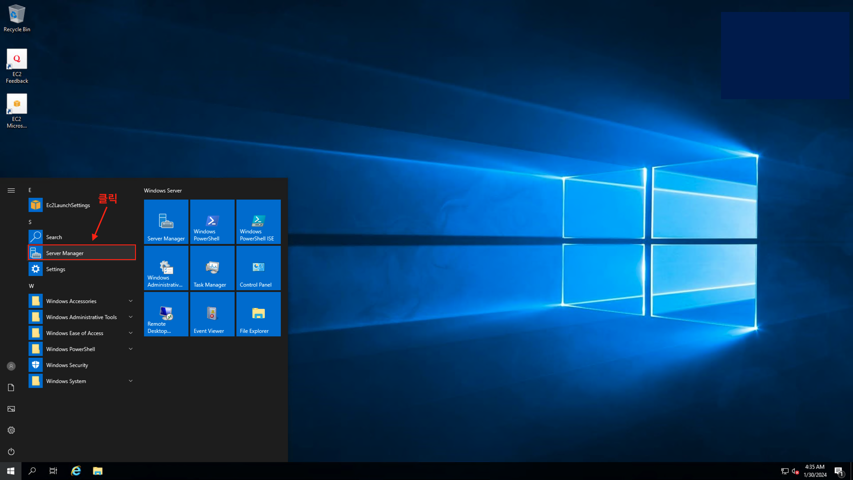Open the Windows Administrative Tools tile
Viewport: 853px width, 480px height.
coord(166,268)
